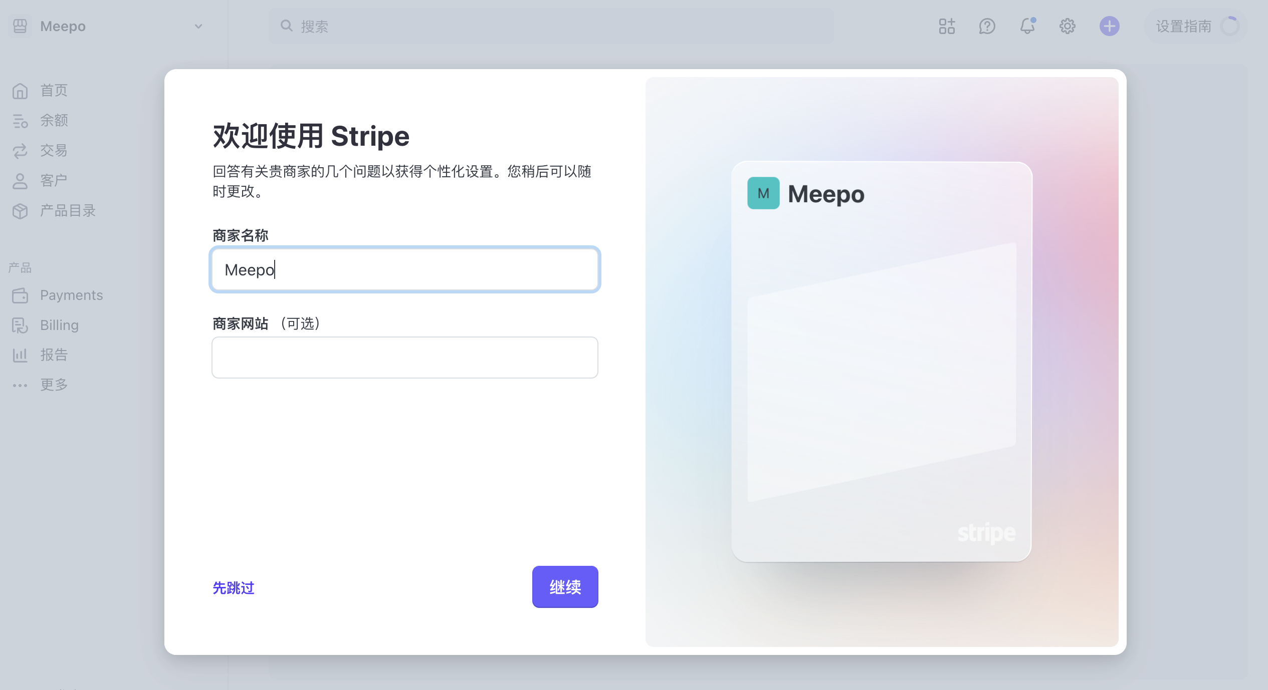Image resolution: width=1268 pixels, height=690 pixels.
Task: Click the 商家网站（可选）label
Action: pos(267,323)
